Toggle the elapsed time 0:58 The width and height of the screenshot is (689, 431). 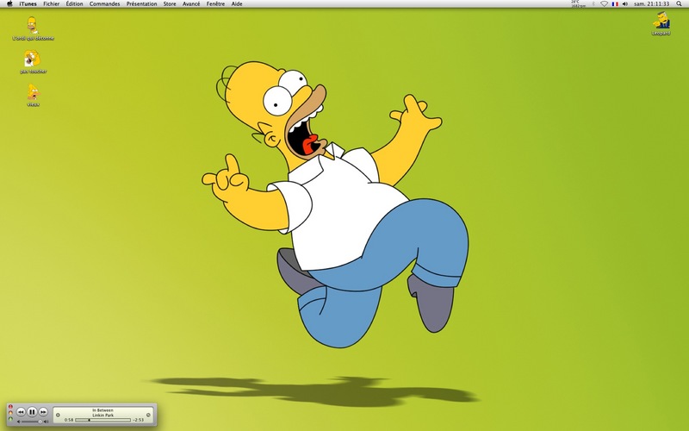69,420
